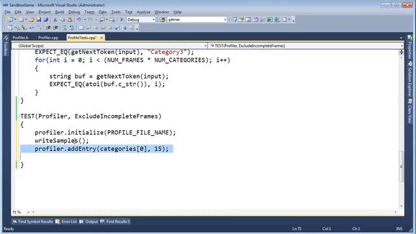Viewport: 416px width, 234px height.
Task: Click the Move to Next Bookmark icon
Action: point(96,27)
